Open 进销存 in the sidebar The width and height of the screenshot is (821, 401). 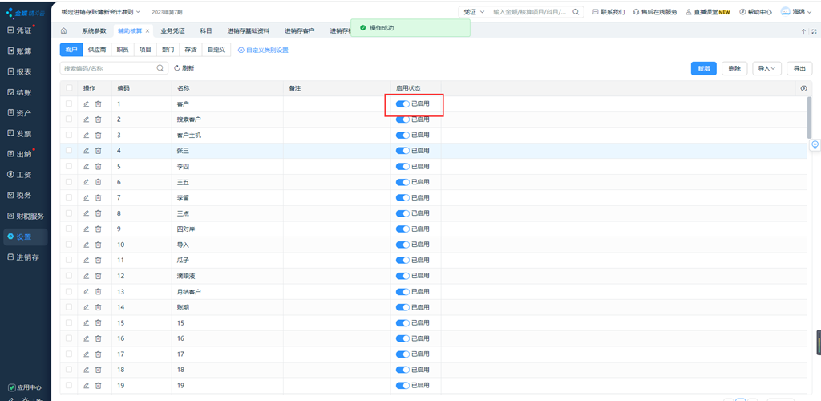[23, 257]
